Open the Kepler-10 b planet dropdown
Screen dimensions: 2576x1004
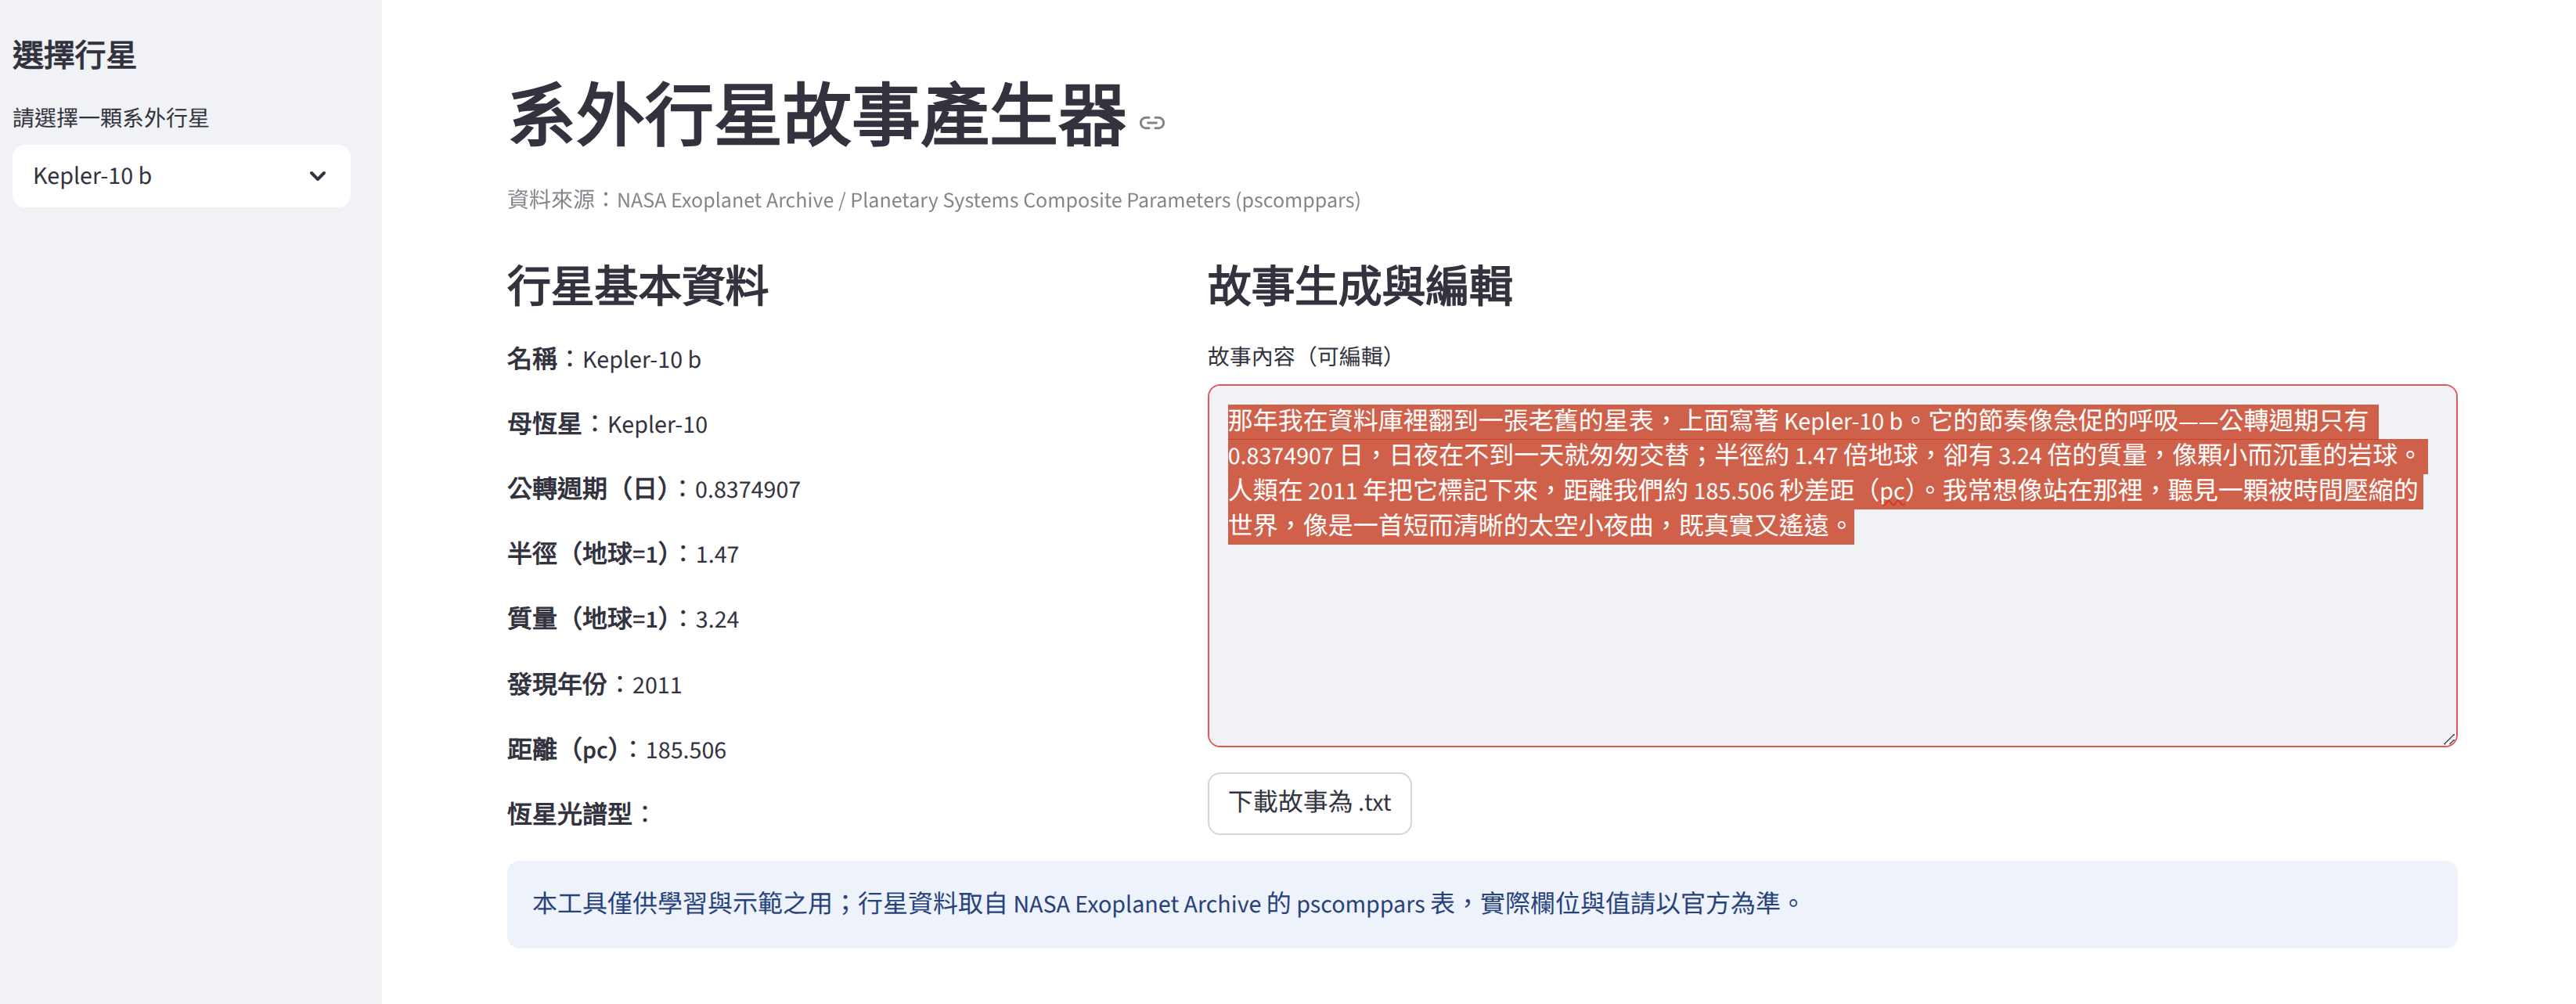click(x=180, y=176)
